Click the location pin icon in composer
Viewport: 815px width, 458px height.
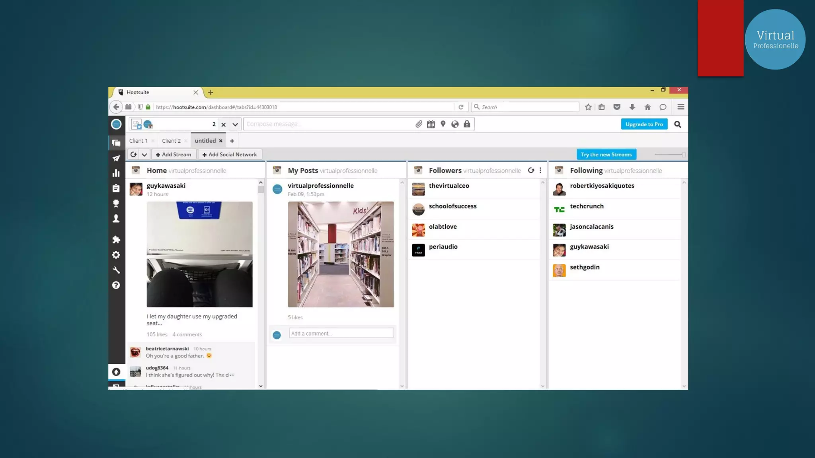point(443,124)
